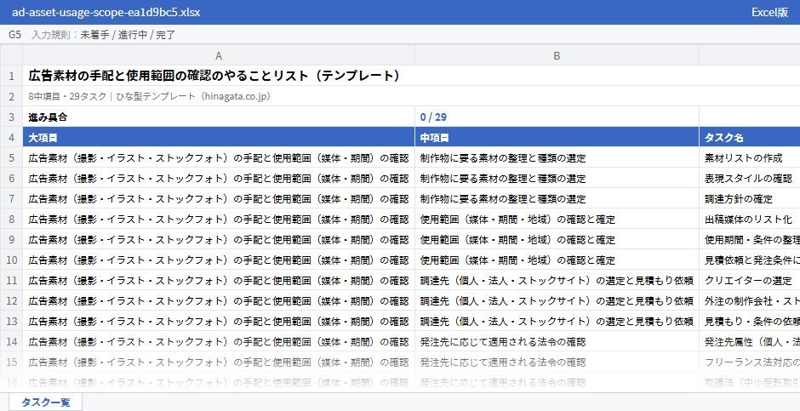
Task: Select row 11 header number
Action: pos(11,280)
